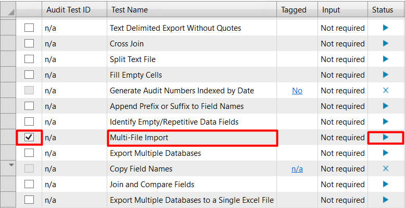The width and height of the screenshot is (405, 208).
Task: Click the Status column header
Action: tap(386, 10)
